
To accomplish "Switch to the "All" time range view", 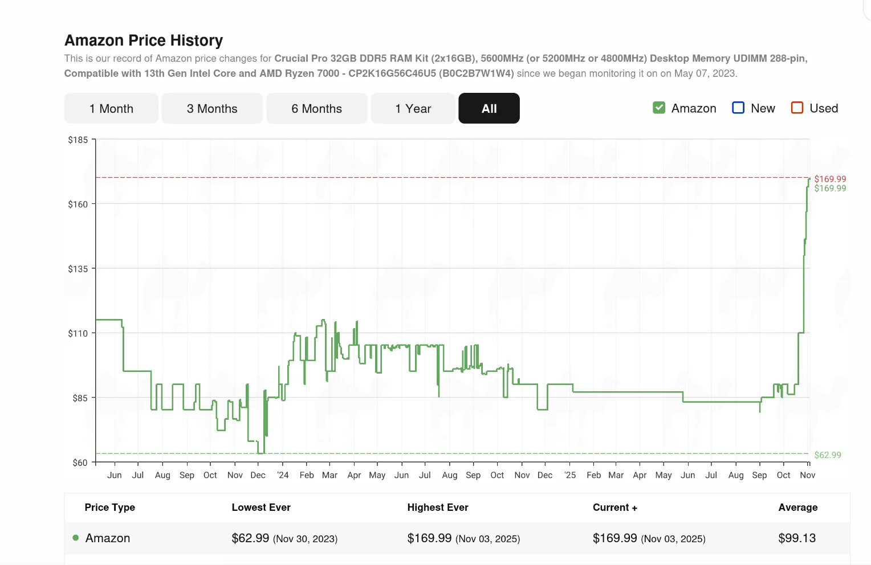I will pos(489,108).
